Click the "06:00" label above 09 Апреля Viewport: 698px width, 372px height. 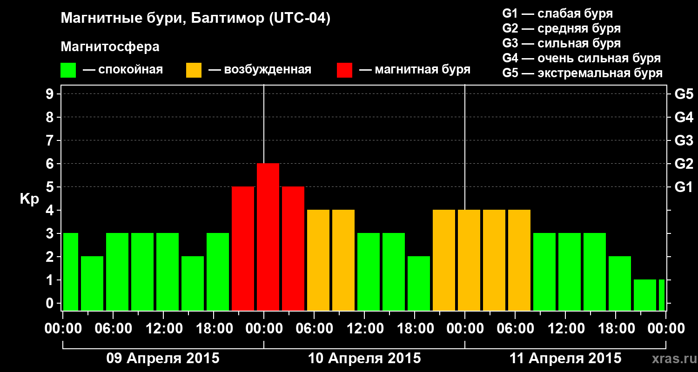coord(113,328)
